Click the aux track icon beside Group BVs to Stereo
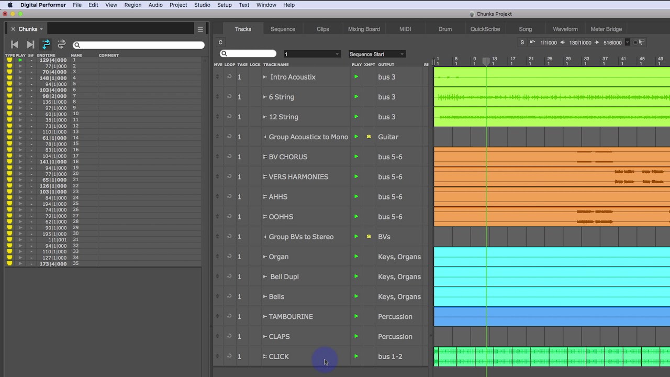 (x=265, y=237)
